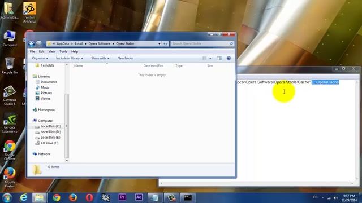Open the Explorer help icon
362x203 pixels.
tap(229, 58)
